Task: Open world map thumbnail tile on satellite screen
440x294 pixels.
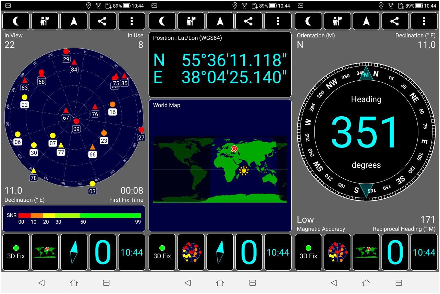Action: coord(45,252)
